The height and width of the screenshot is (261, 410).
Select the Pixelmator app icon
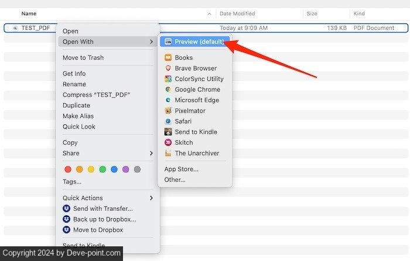(x=168, y=110)
